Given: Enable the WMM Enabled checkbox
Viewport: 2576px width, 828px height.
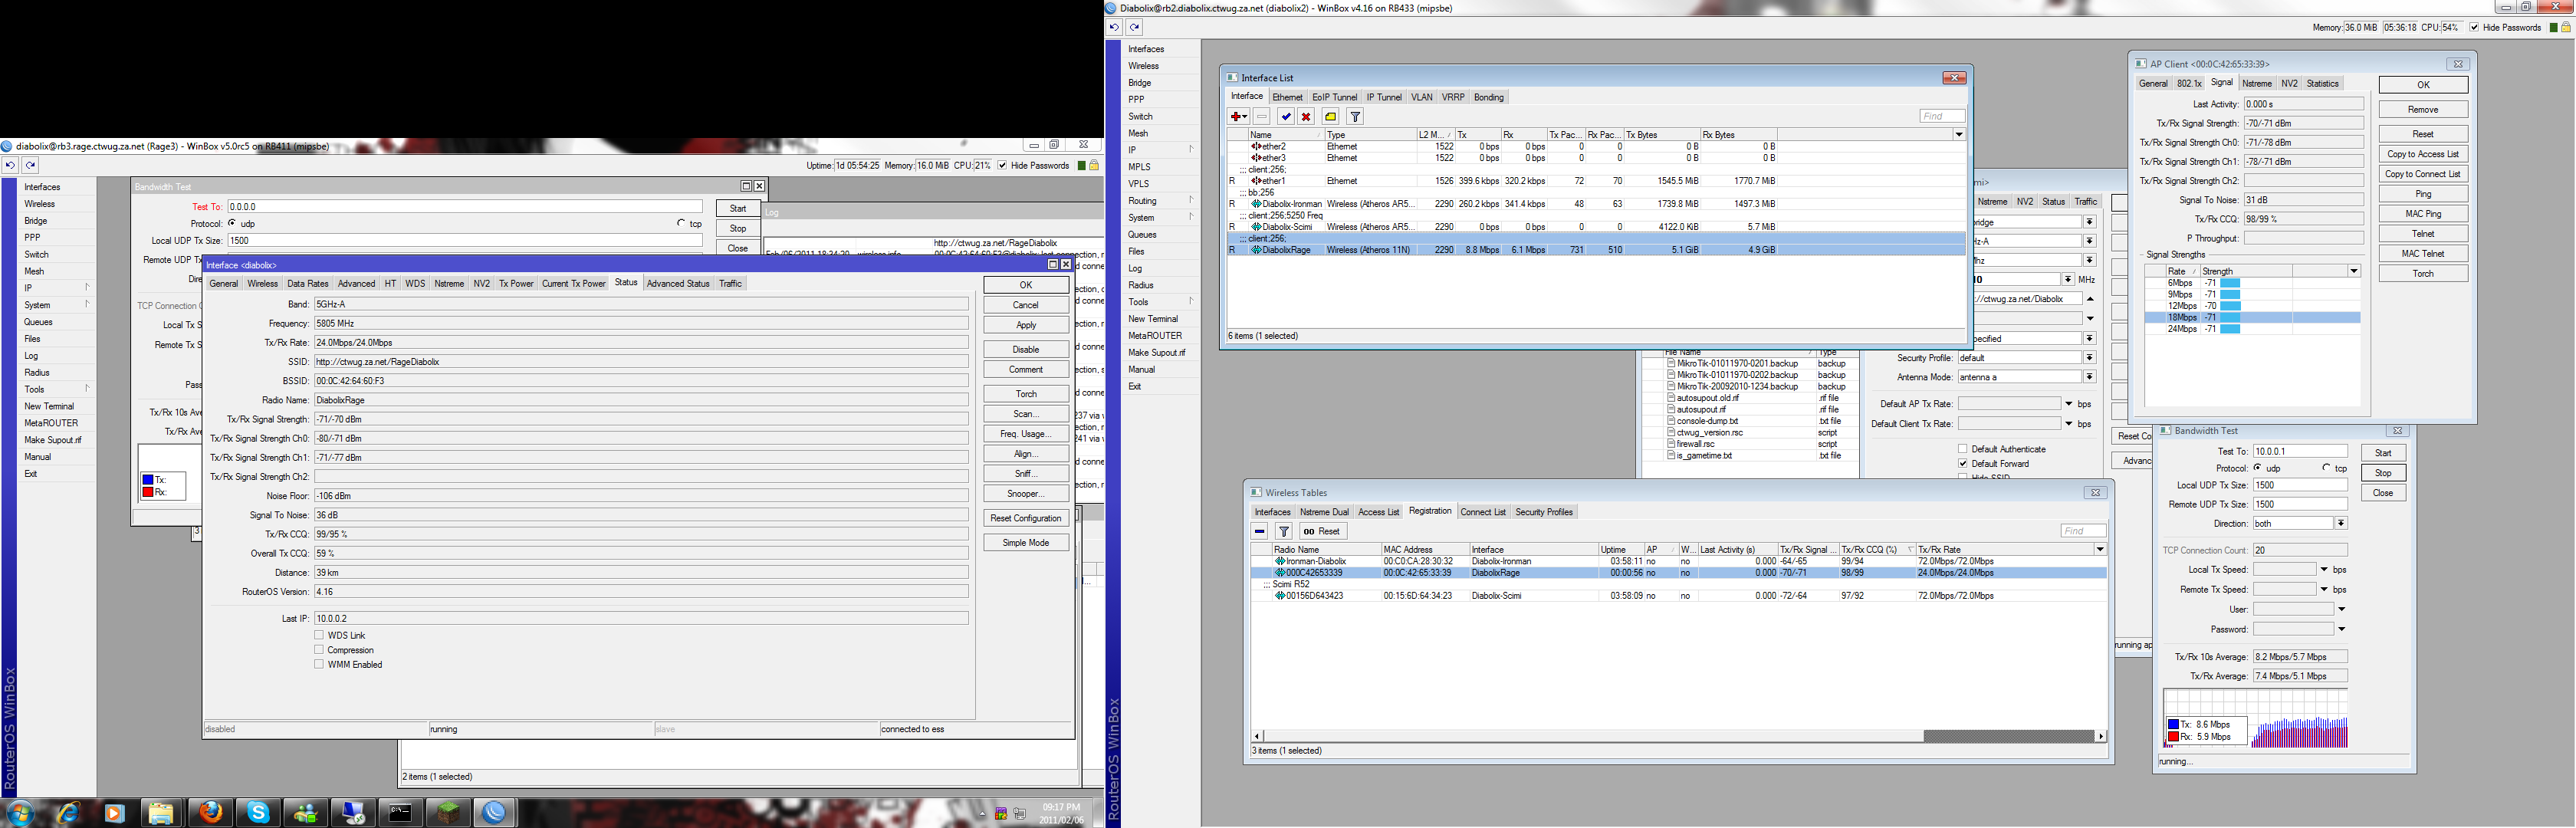Looking at the screenshot, I should click(320, 664).
